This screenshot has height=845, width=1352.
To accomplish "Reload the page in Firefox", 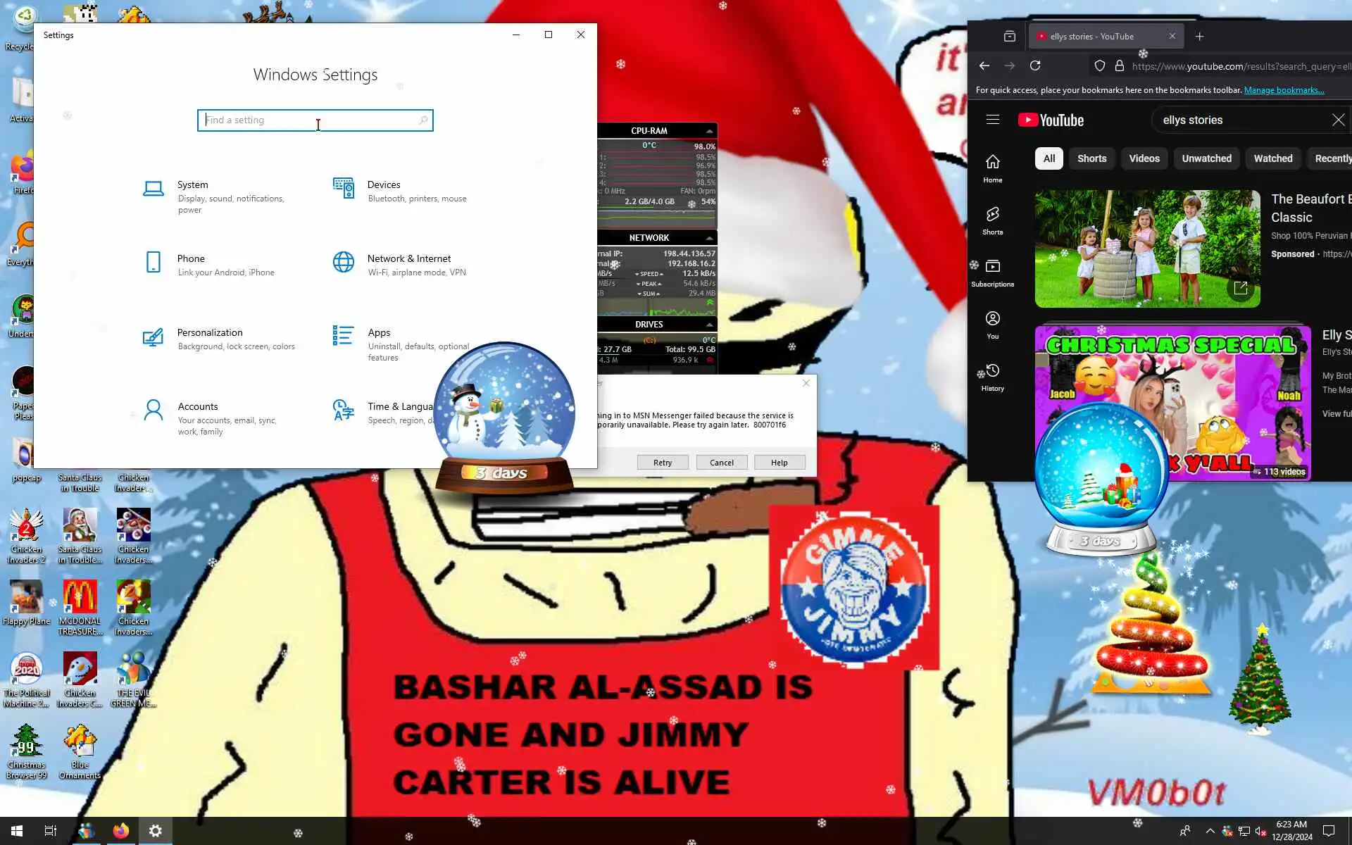I will 1034,66.
